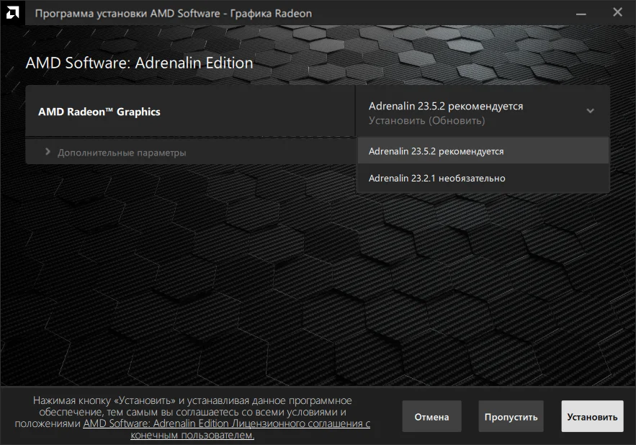Viewport: 636px width, 445px height.
Task: Click the AMD Radeon Graphics device row
Action: click(x=190, y=112)
